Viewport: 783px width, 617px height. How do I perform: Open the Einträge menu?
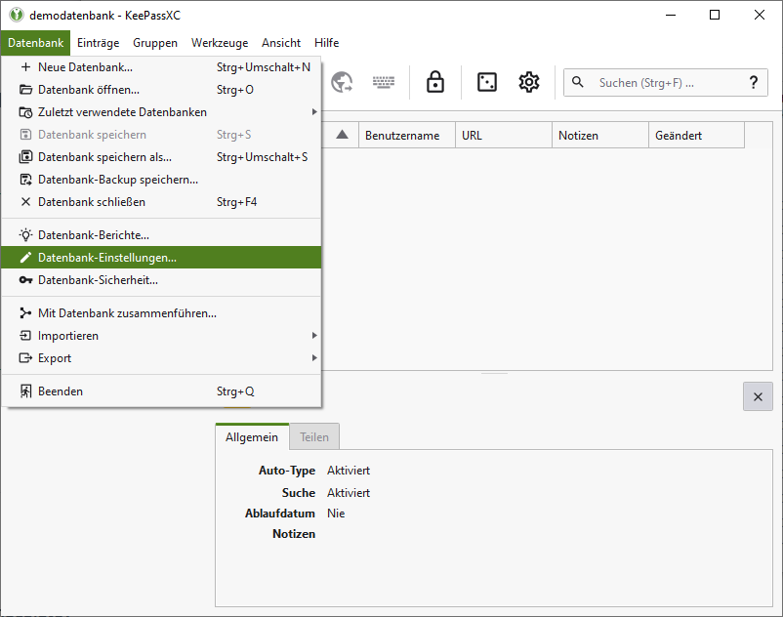(98, 43)
